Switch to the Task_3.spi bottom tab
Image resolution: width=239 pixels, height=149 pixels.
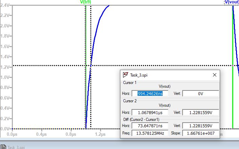click(16, 147)
